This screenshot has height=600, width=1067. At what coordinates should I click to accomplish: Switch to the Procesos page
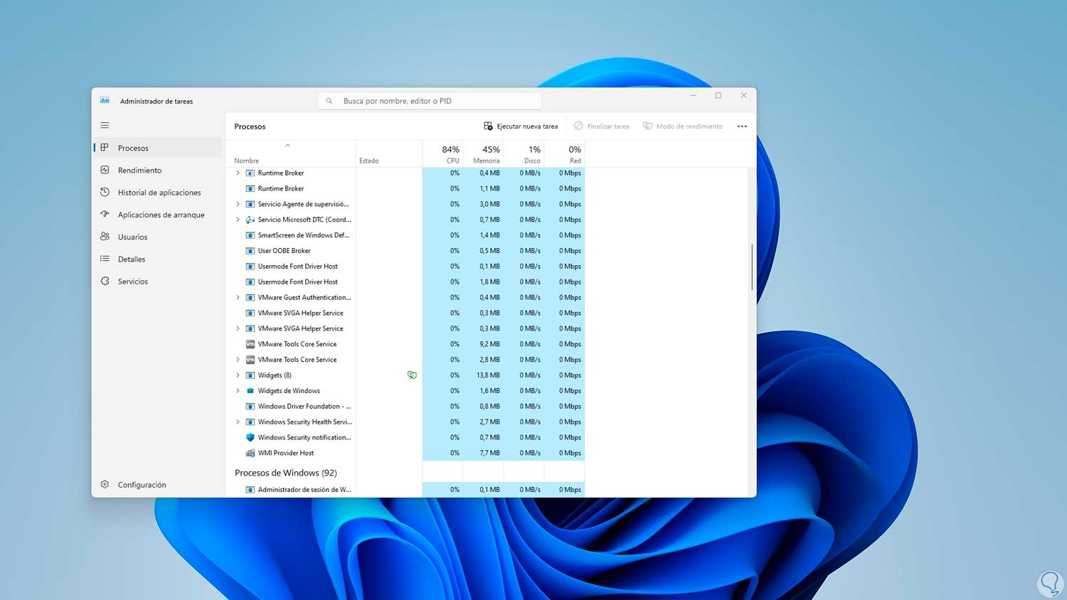click(158, 148)
